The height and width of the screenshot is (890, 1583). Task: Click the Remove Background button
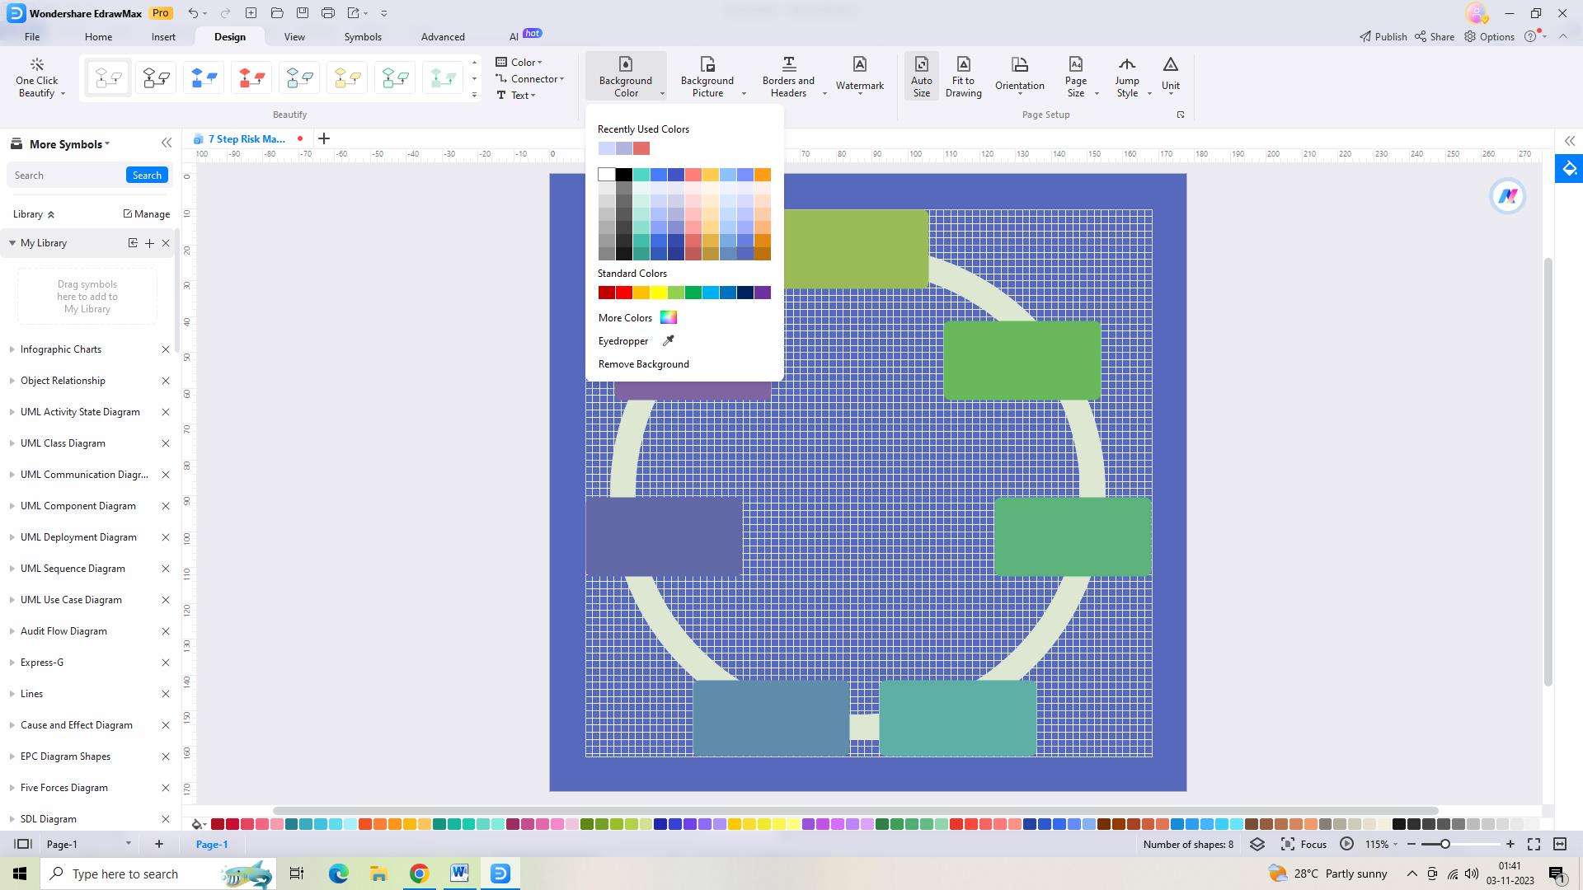(642, 364)
